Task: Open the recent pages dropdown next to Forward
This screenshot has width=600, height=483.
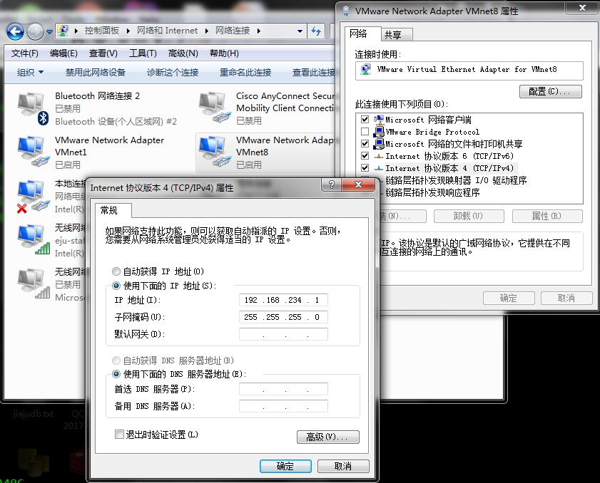Action: pos(49,32)
